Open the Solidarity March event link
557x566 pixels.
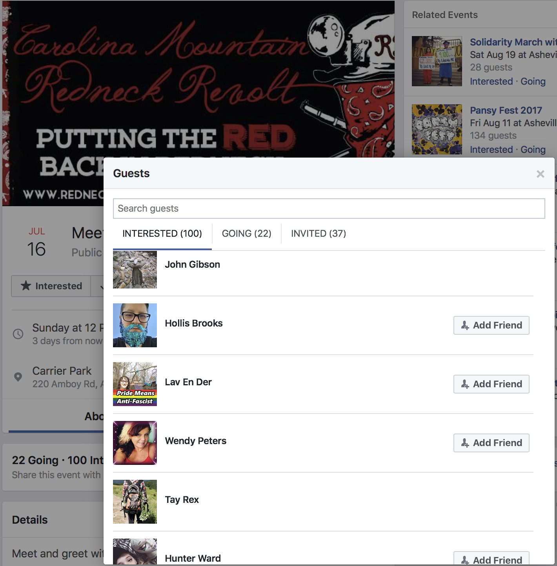pyautogui.click(x=513, y=42)
